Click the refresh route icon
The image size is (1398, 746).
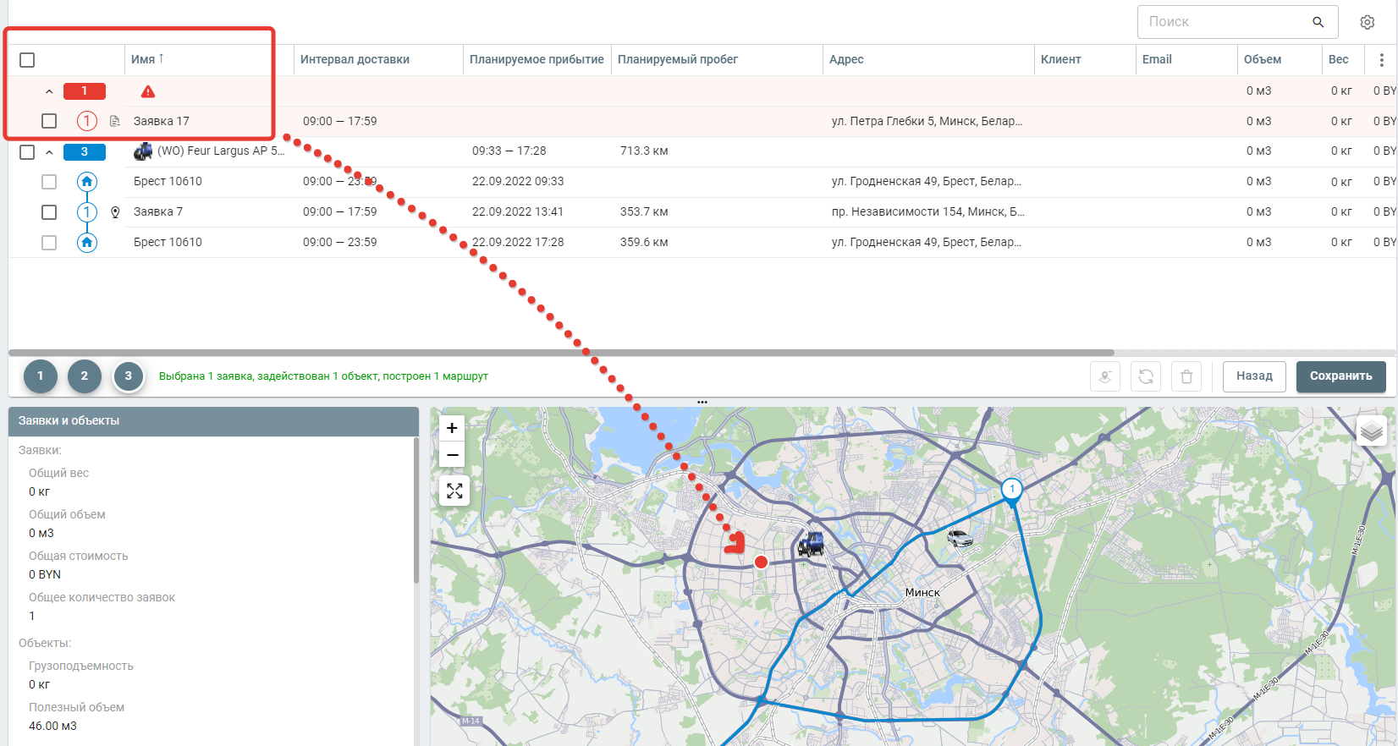click(1146, 376)
